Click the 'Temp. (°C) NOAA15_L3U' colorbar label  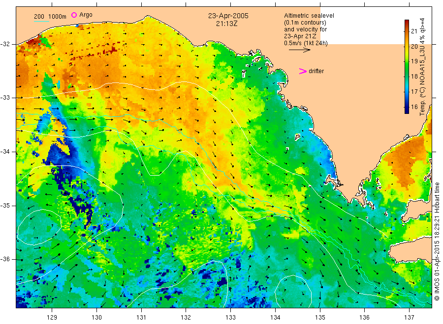click(422, 80)
